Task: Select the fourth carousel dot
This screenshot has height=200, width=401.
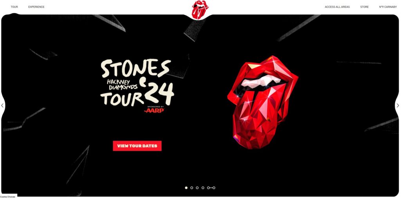Action: [203, 188]
